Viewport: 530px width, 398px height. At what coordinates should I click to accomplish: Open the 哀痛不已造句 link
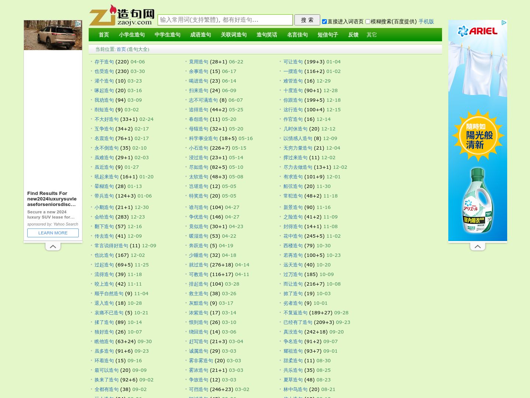pos(109,313)
